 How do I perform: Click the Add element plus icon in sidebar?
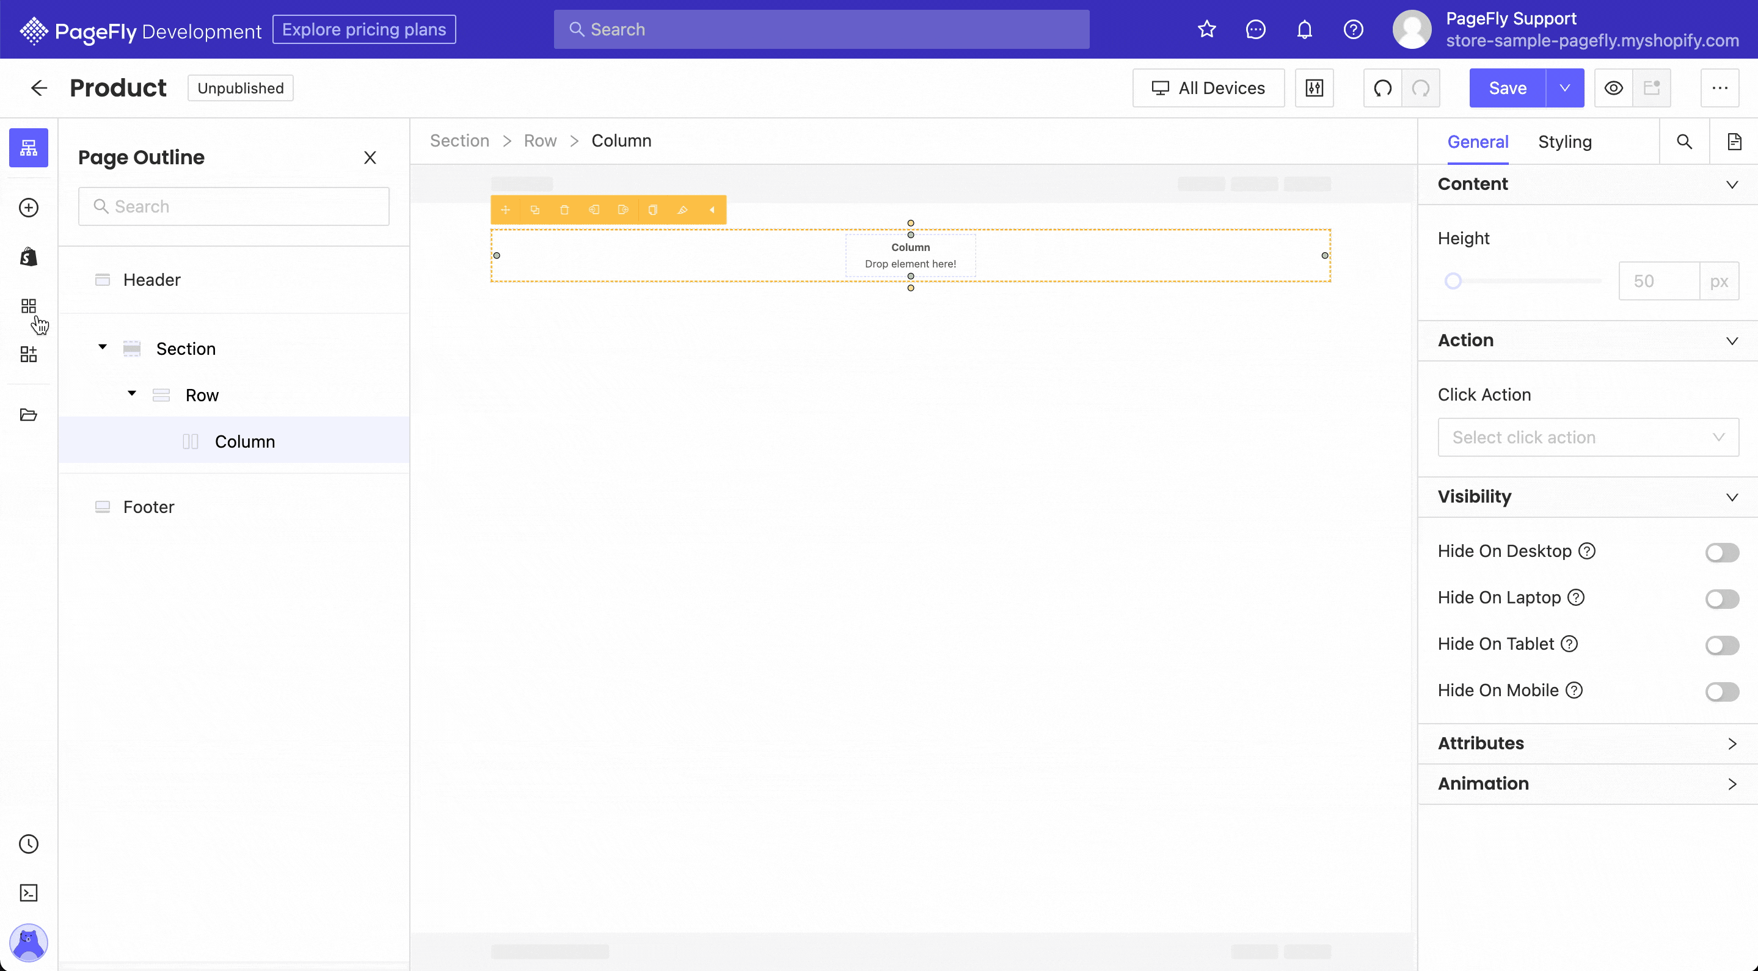(x=29, y=208)
